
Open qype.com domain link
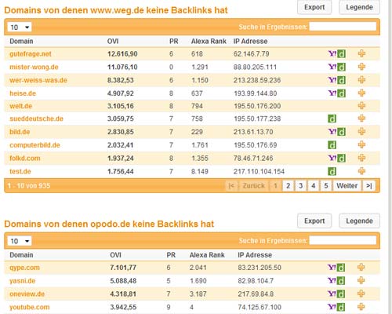[x=24, y=268]
